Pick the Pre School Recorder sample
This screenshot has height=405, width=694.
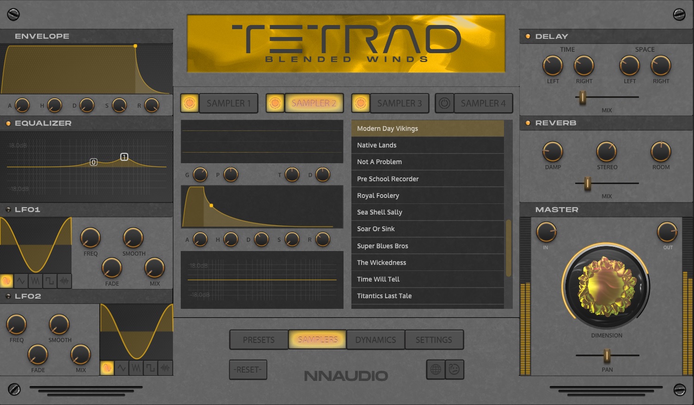(428, 179)
